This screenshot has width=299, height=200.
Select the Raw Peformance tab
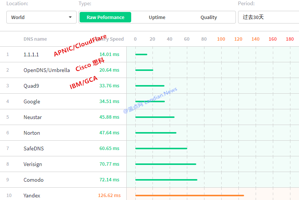tap(105, 17)
